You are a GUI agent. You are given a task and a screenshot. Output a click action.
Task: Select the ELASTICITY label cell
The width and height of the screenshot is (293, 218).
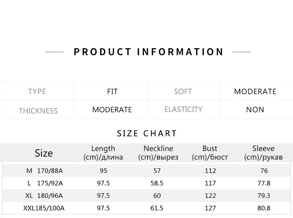[183, 109]
